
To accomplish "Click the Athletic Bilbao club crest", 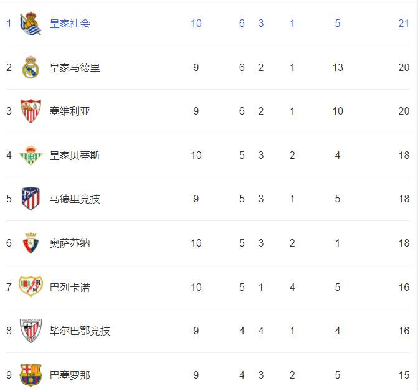I will click(x=31, y=331).
